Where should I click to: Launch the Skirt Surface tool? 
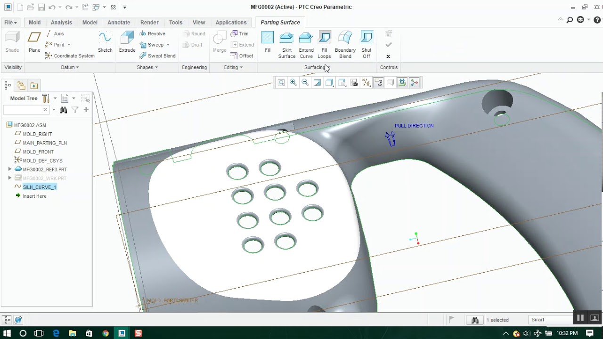tap(286, 45)
